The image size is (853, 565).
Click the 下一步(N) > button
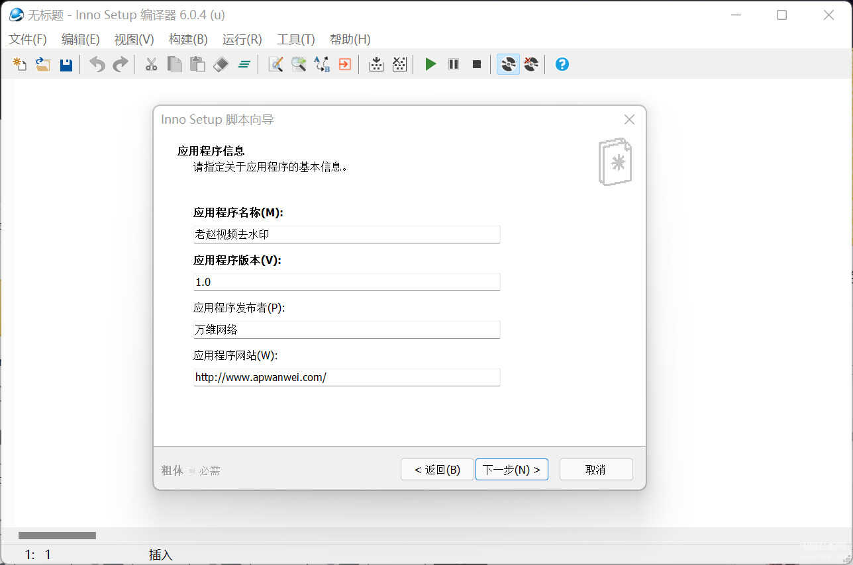(512, 470)
